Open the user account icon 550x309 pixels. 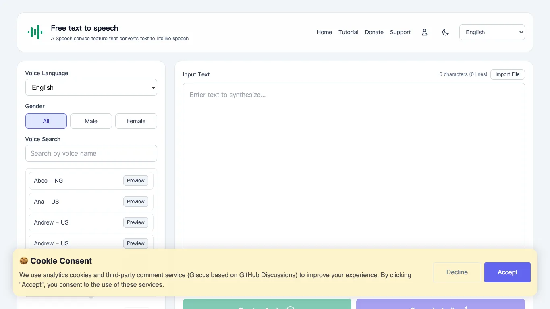coord(424,32)
